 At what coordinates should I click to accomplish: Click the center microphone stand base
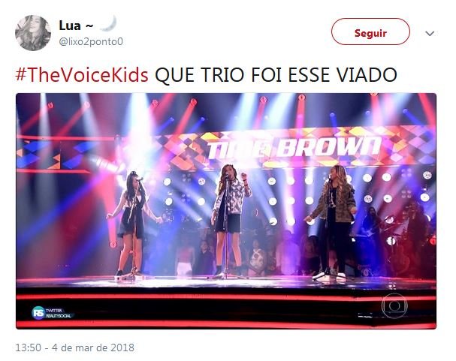(x=226, y=276)
